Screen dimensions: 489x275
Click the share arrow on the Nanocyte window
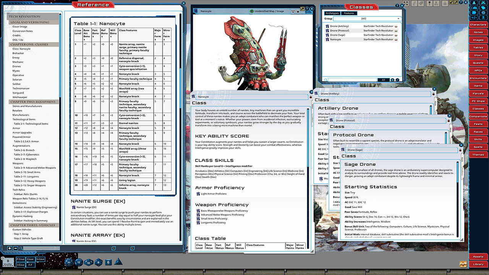[x=302, y=8]
